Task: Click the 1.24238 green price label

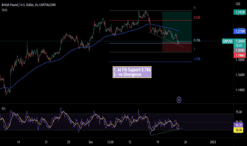Action: pos(240,12)
